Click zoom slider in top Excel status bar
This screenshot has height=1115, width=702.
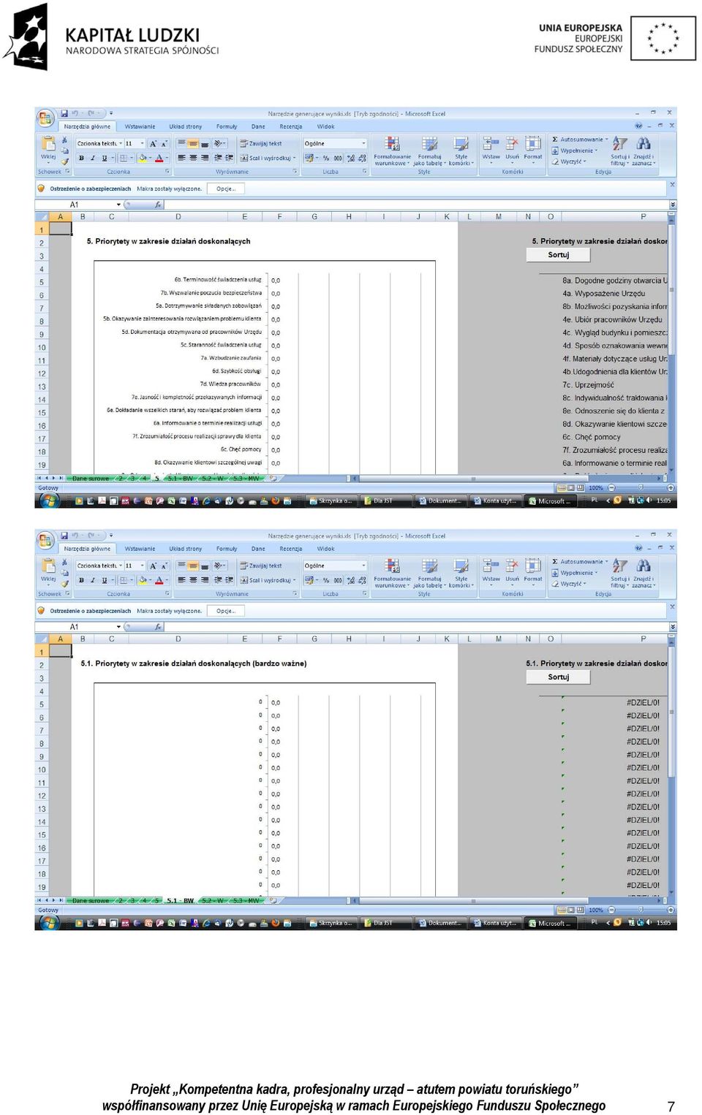(x=641, y=487)
